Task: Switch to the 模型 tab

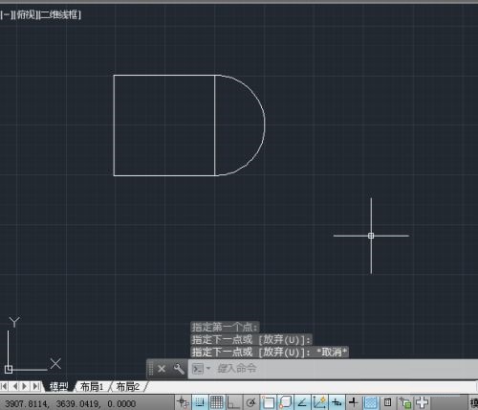Action: click(58, 387)
